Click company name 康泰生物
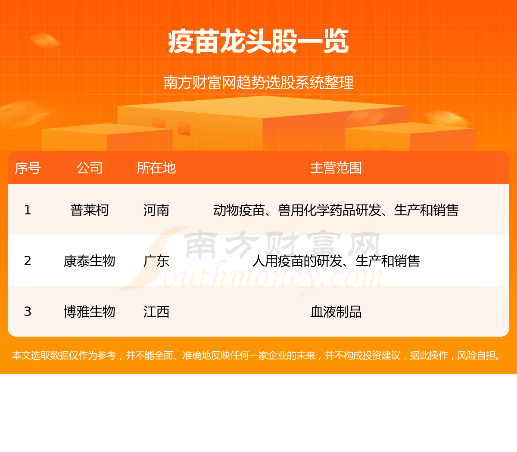The width and height of the screenshot is (517, 452). click(90, 261)
